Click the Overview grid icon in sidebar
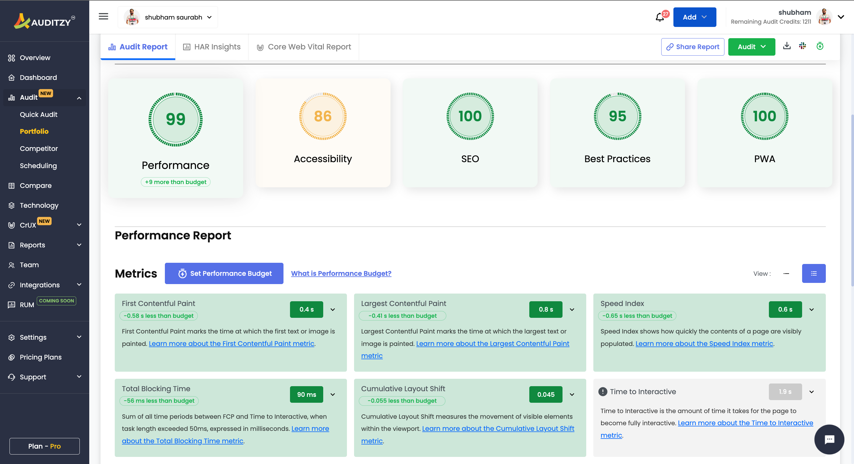Image resolution: width=854 pixels, height=464 pixels. click(12, 58)
